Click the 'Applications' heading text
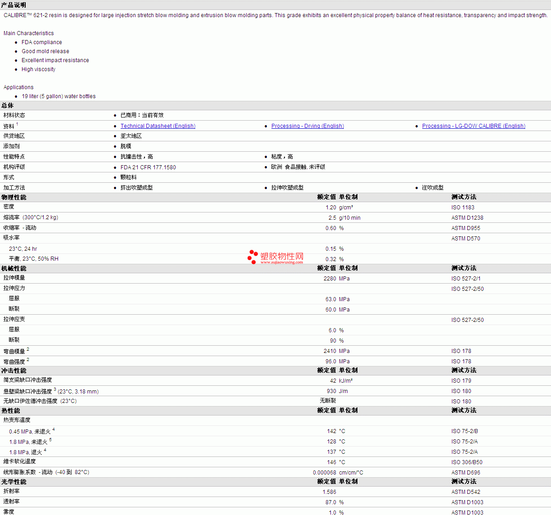 click(x=18, y=87)
